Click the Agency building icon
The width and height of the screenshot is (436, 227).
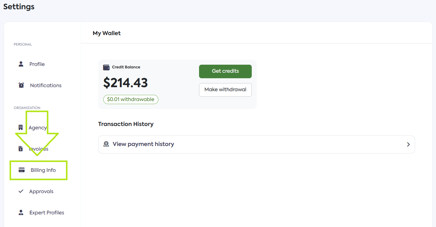pyautogui.click(x=21, y=128)
